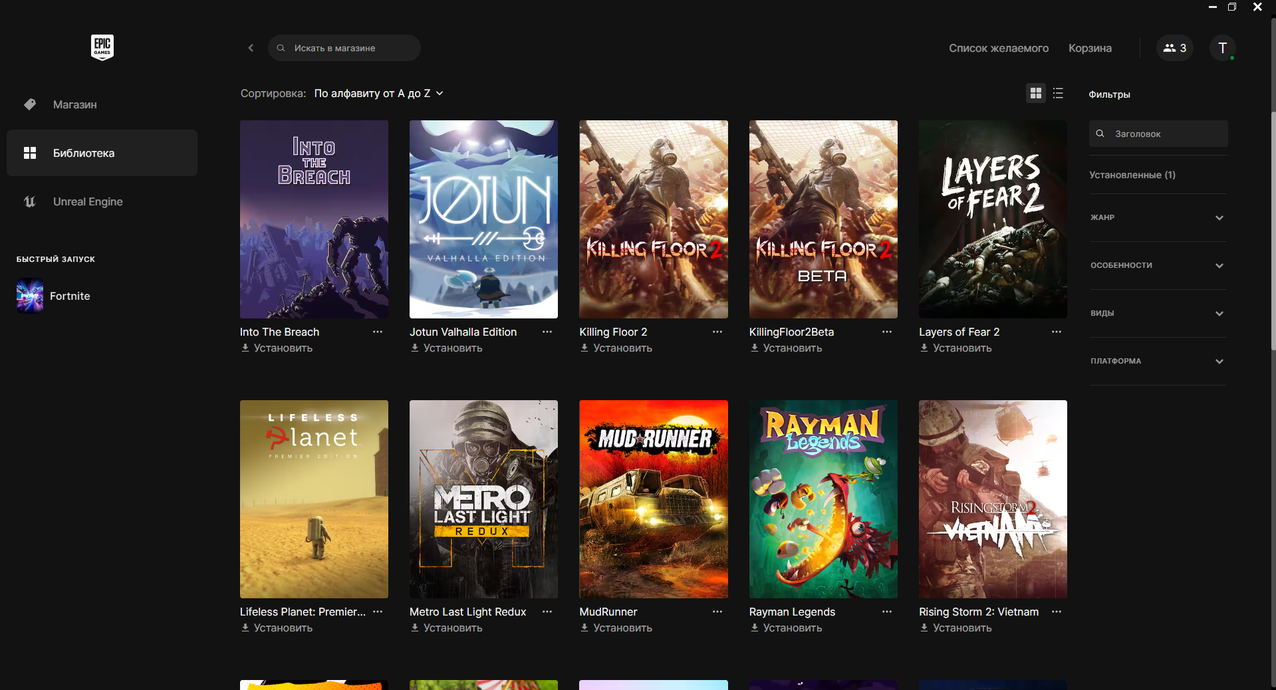Image resolution: width=1276 pixels, height=690 pixels.
Task: Open the Rising Storm 2 Vietnam cover art
Action: tap(993, 499)
